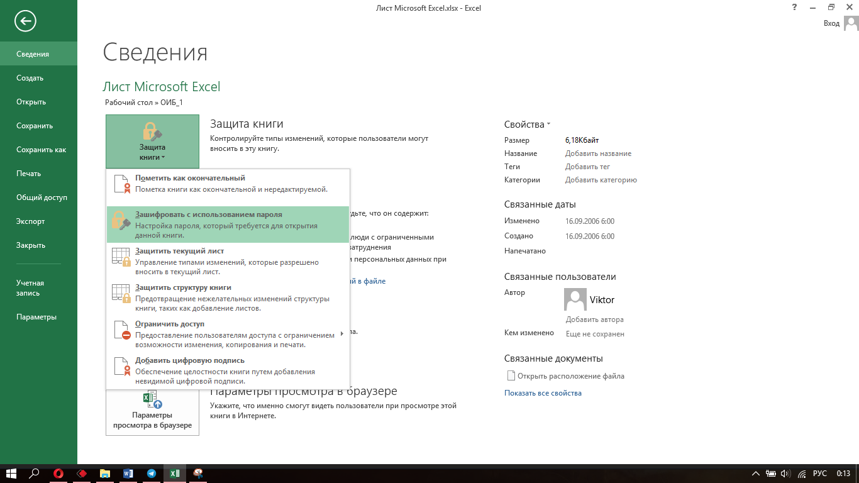Click the taskbar clock showing 0:13

[843, 474]
